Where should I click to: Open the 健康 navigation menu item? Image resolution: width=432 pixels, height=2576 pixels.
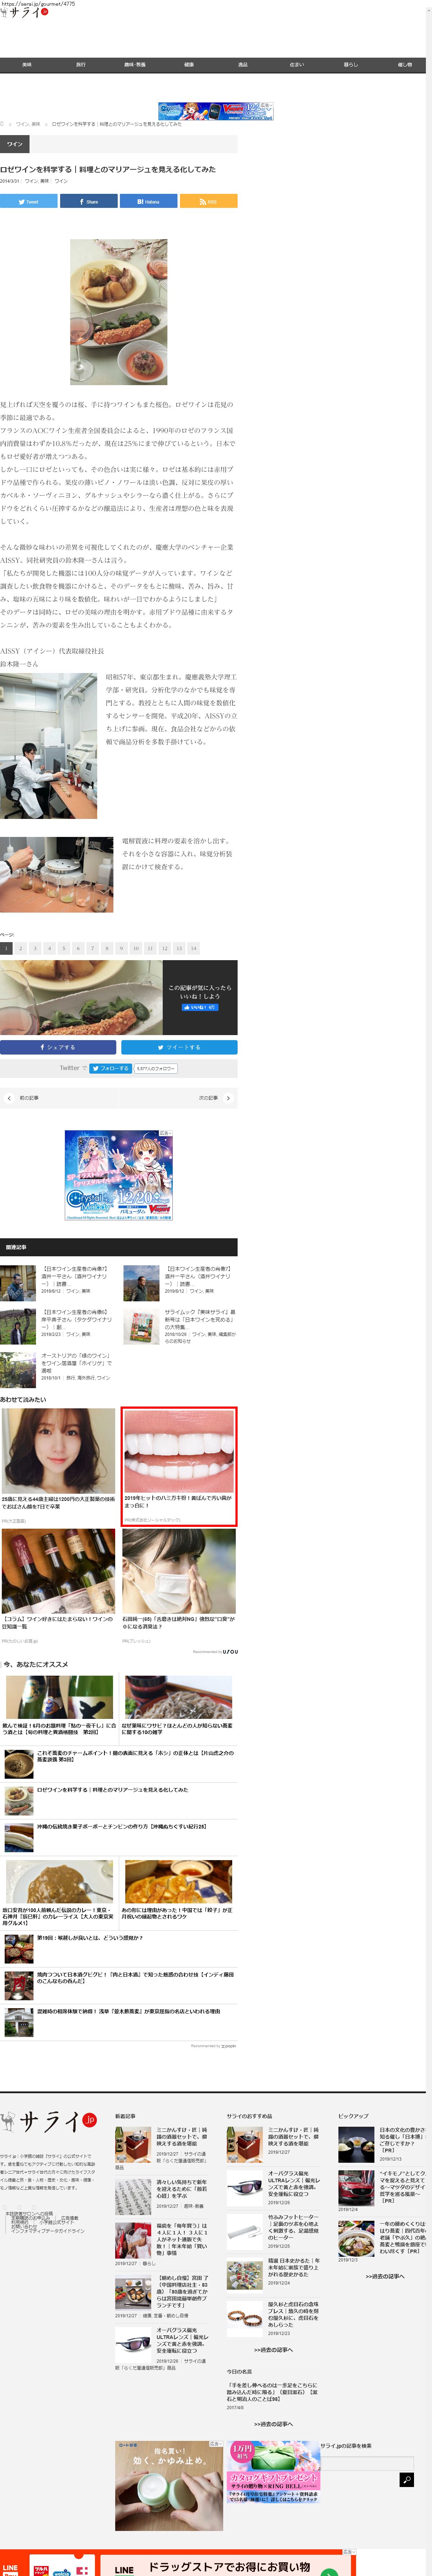[x=189, y=65]
